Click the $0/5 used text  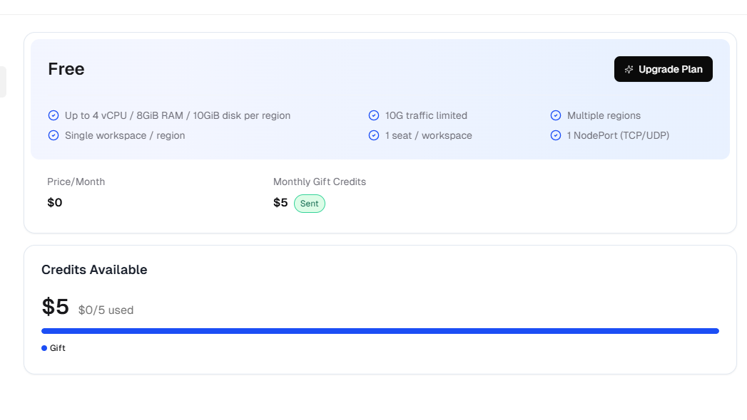(x=106, y=310)
